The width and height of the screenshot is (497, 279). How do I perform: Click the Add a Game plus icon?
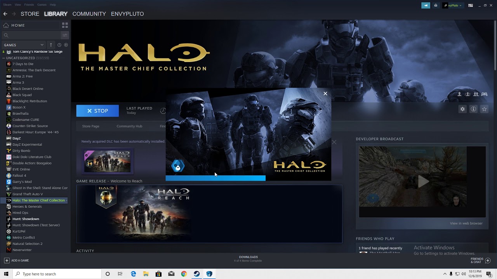pos(7,260)
